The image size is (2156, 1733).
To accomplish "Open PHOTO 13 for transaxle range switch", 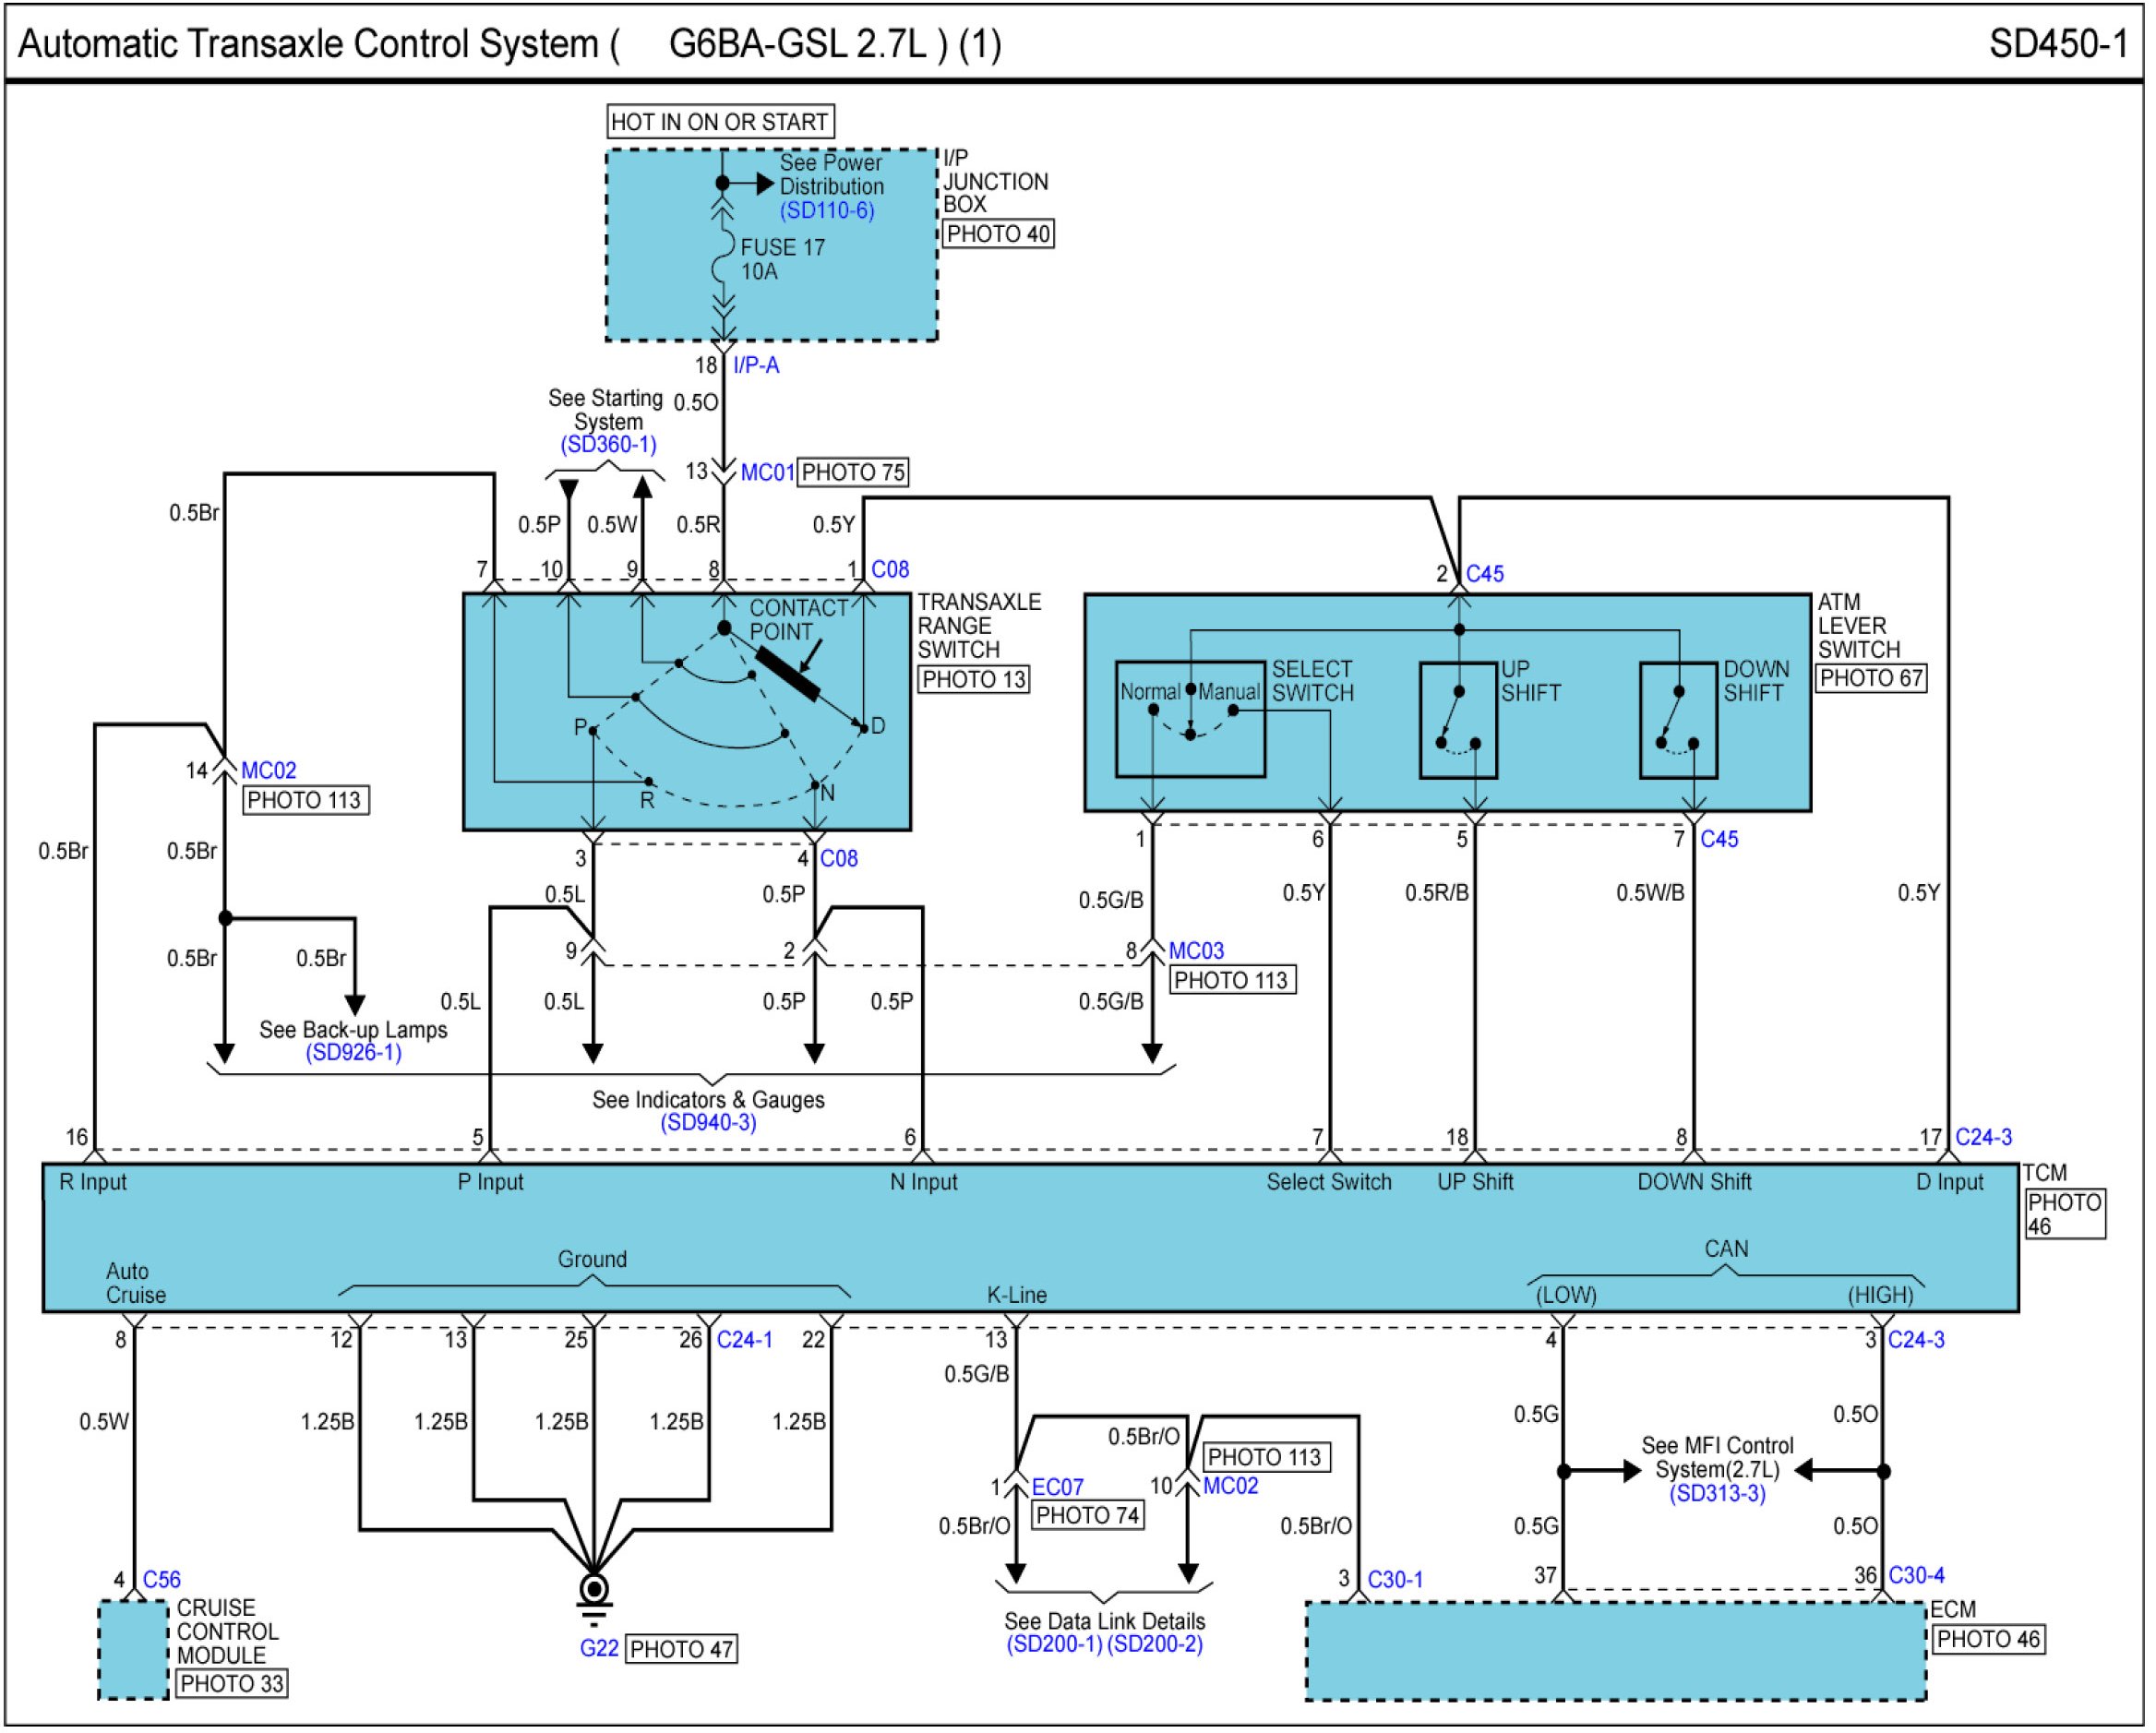I will (973, 680).
